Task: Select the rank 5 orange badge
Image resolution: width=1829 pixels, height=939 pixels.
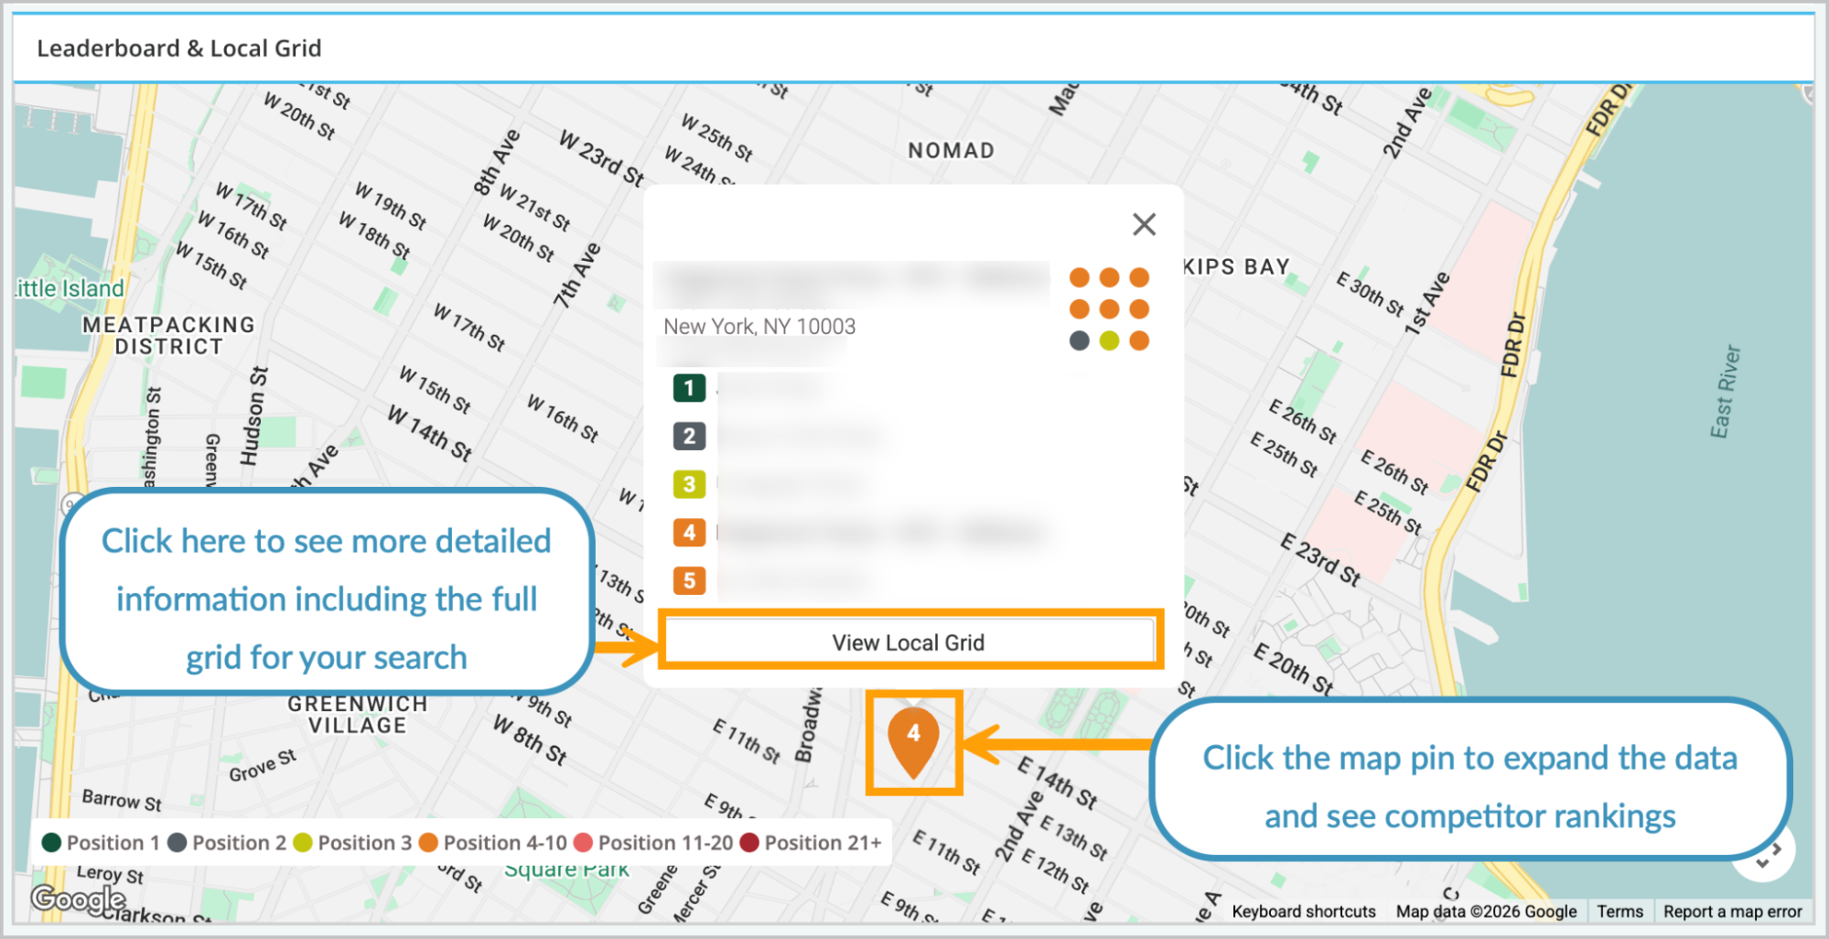Action: 689,580
